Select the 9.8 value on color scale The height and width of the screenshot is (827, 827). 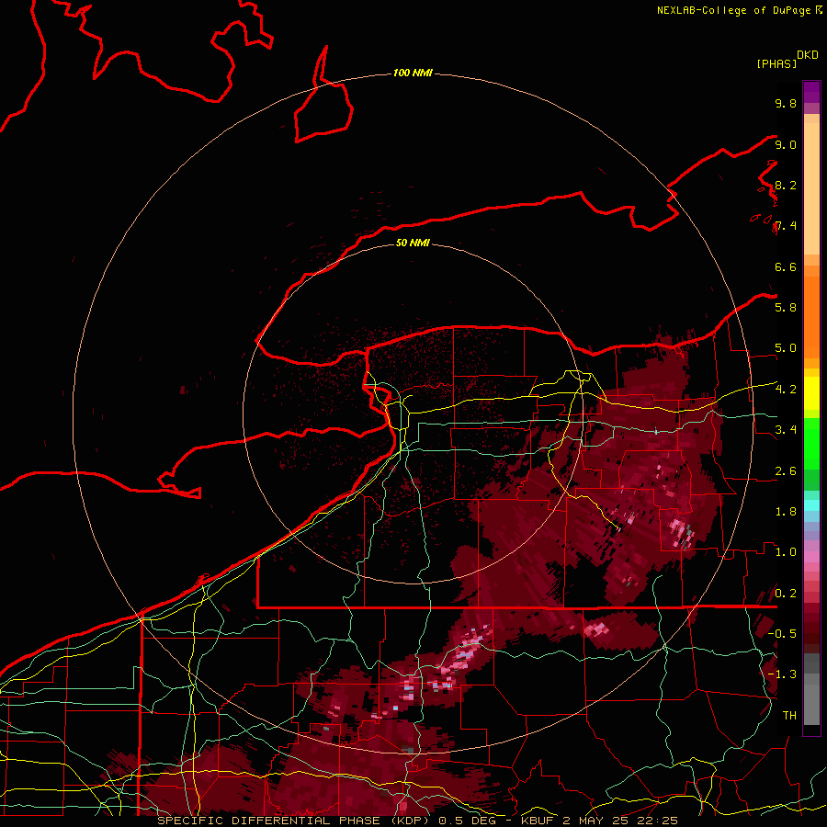point(786,103)
